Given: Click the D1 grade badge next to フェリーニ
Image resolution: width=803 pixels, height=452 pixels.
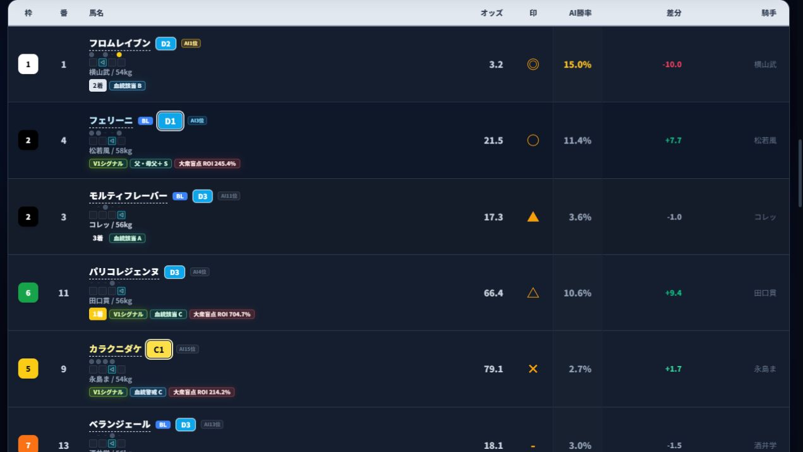Looking at the screenshot, I should [170, 121].
